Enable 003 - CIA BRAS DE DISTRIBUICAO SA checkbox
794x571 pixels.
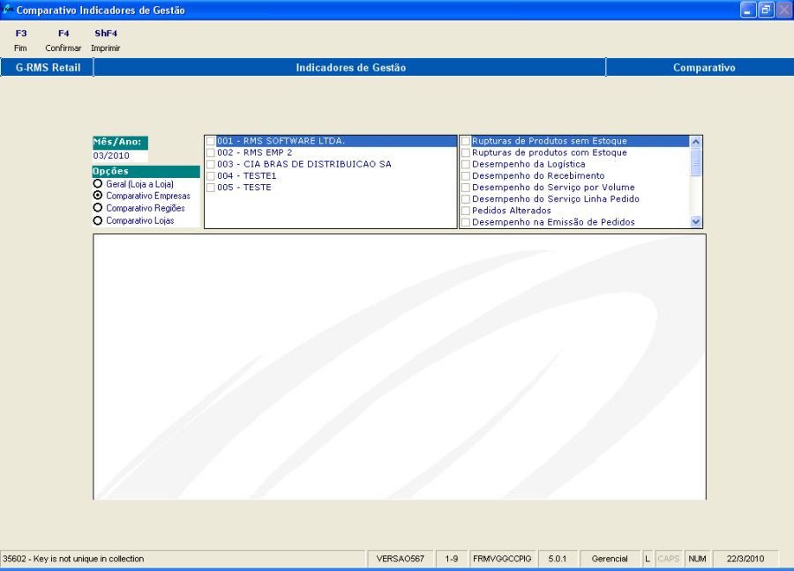[x=211, y=165]
